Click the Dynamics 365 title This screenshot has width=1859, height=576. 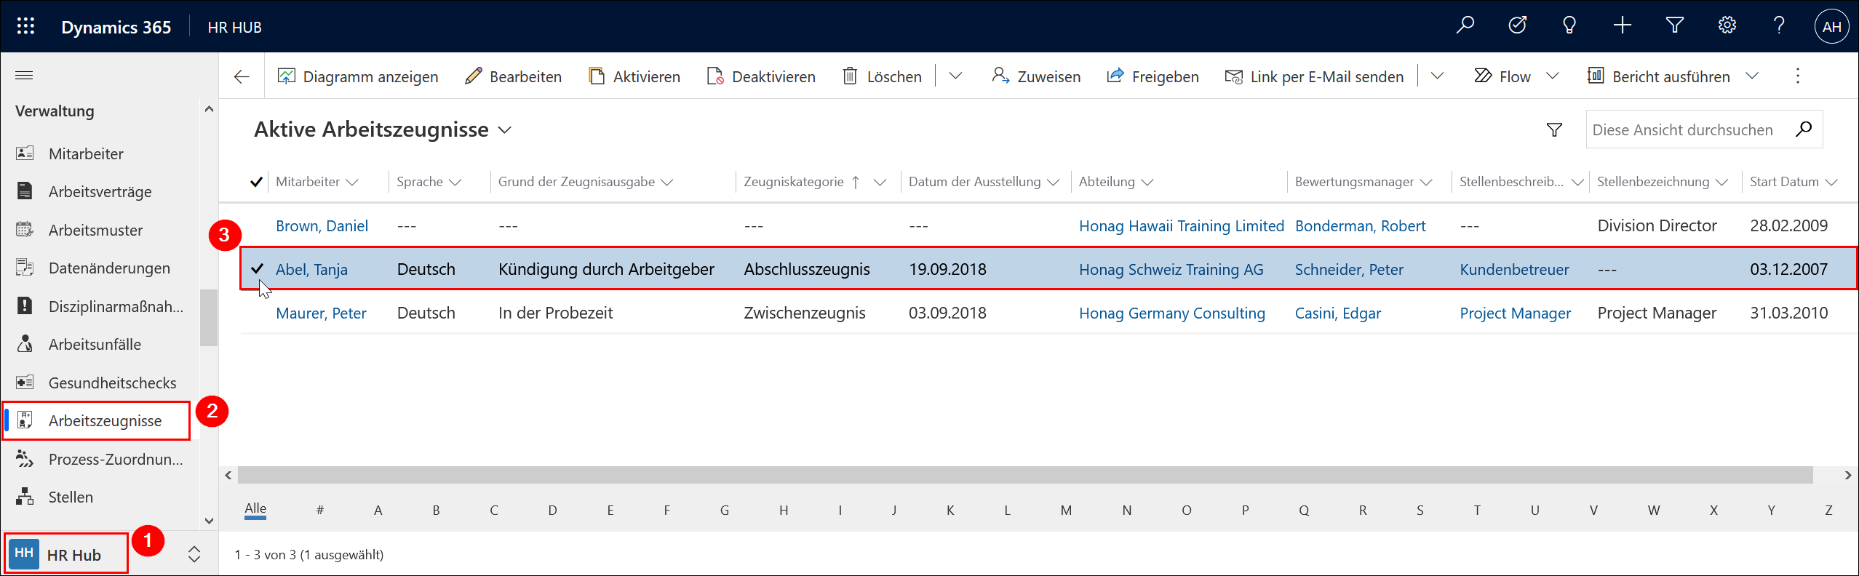click(x=116, y=27)
